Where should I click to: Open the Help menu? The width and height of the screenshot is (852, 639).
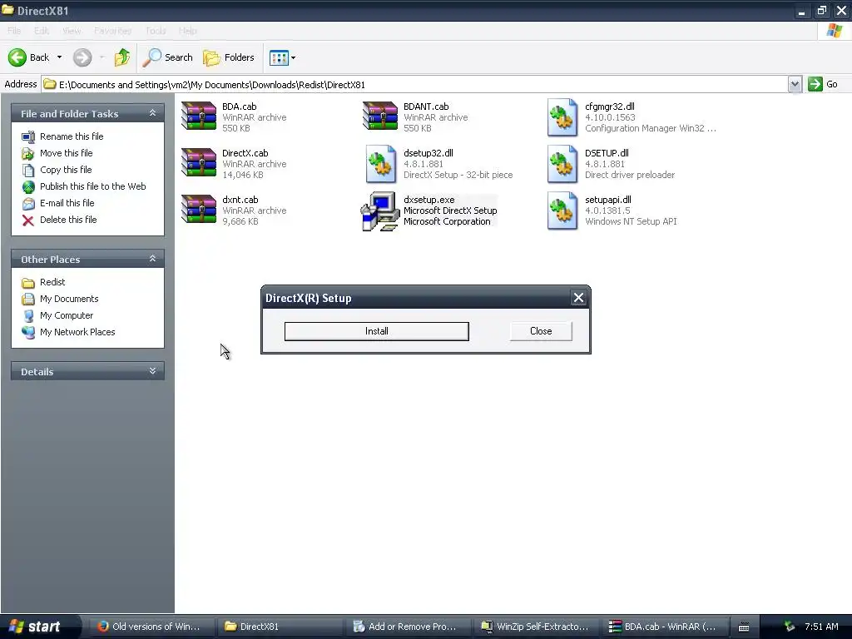(x=187, y=31)
